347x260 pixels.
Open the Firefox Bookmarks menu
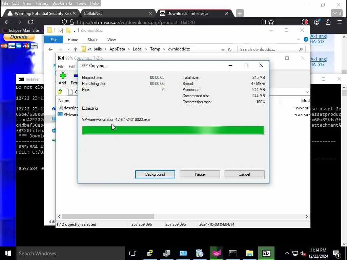pos(62,3)
